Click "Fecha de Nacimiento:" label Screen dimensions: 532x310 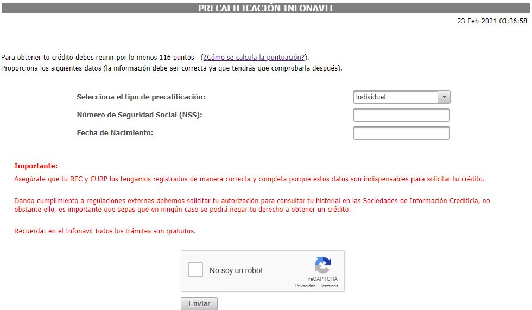[x=115, y=133]
